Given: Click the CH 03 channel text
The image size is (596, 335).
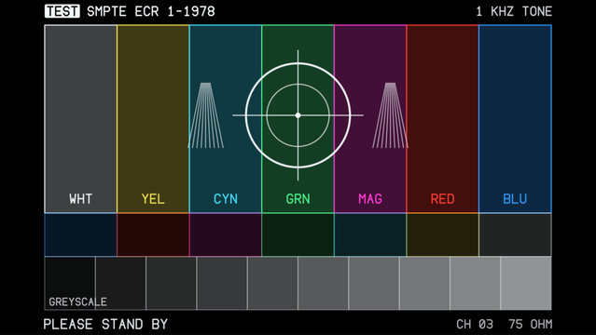Looking at the screenshot, I should (x=475, y=325).
